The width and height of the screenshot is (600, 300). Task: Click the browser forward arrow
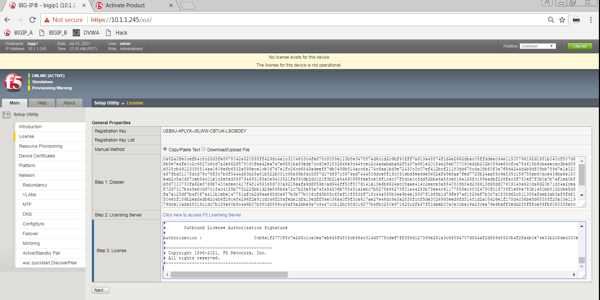click(20, 20)
